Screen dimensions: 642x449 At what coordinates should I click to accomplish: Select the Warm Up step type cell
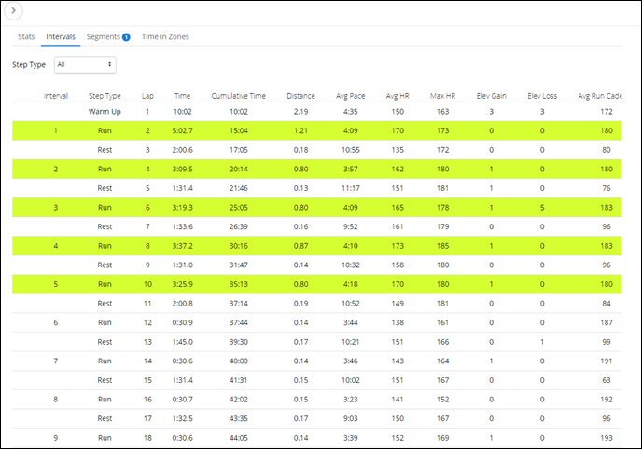105,112
